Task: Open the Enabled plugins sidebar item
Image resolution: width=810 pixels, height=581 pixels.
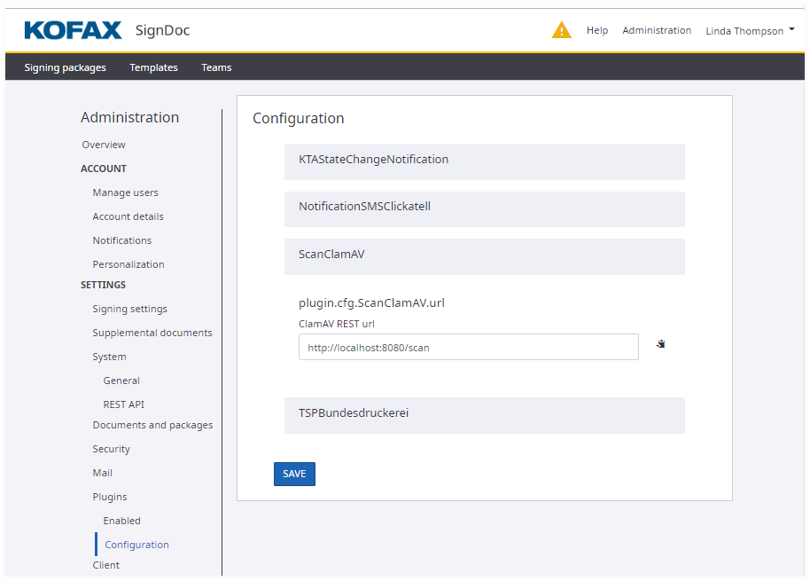Action: [x=121, y=521]
